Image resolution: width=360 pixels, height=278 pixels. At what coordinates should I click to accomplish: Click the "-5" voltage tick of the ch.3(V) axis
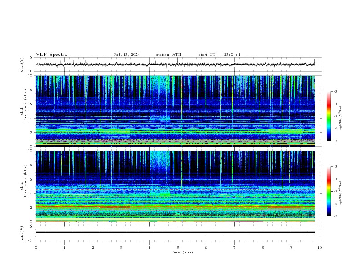pos(31,240)
